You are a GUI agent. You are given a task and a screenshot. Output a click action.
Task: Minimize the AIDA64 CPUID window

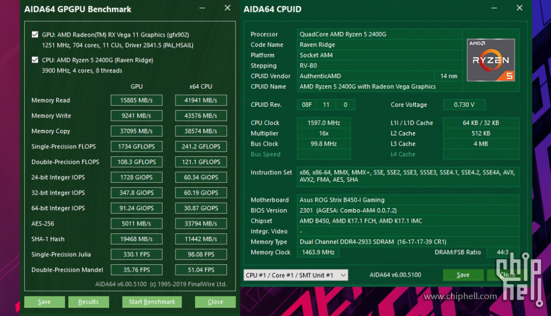pos(494,8)
